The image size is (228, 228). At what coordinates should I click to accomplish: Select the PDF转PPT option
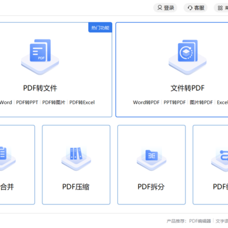27,103
